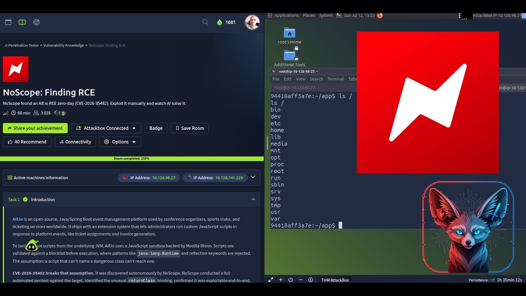Collapse the Task 1 Introduction section

[253, 199]
